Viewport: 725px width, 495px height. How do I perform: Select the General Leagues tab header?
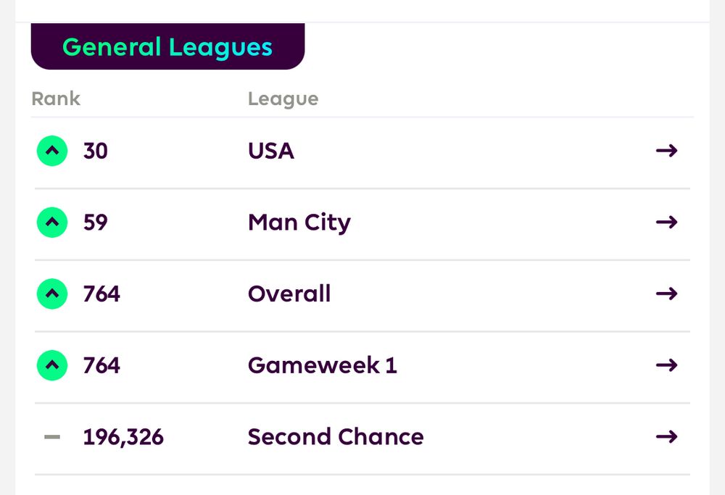tap(167, 46)
